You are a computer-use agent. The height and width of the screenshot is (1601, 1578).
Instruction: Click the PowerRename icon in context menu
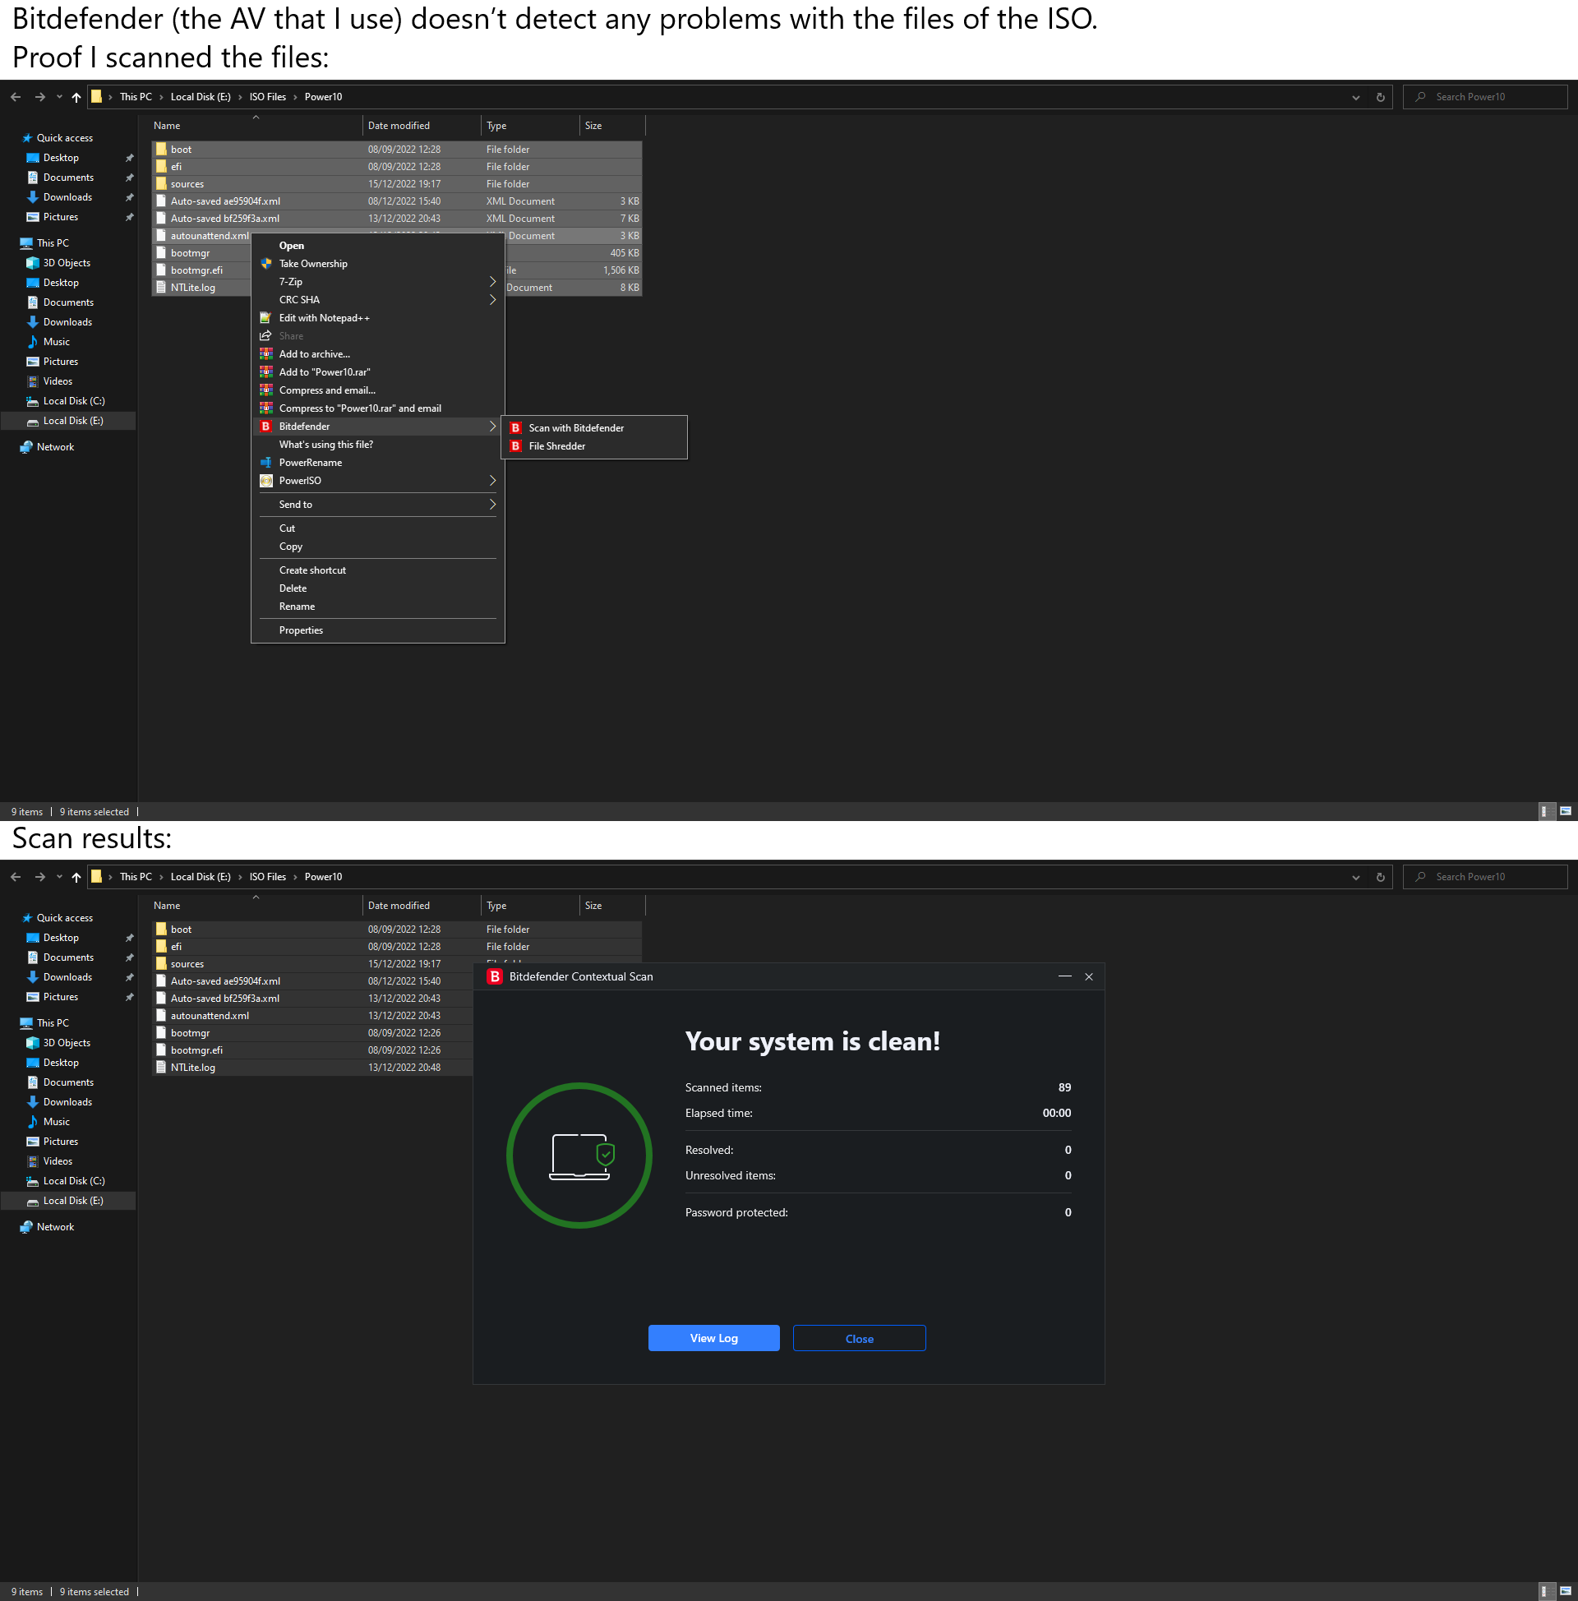click(266, 463)
